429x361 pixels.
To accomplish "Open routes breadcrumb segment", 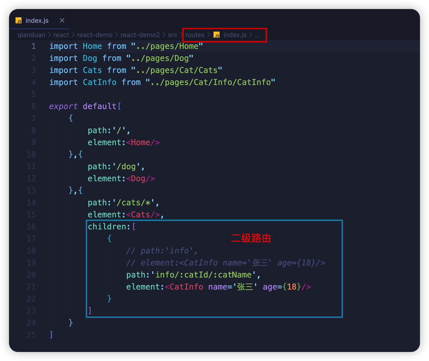I will click(195, 35).
